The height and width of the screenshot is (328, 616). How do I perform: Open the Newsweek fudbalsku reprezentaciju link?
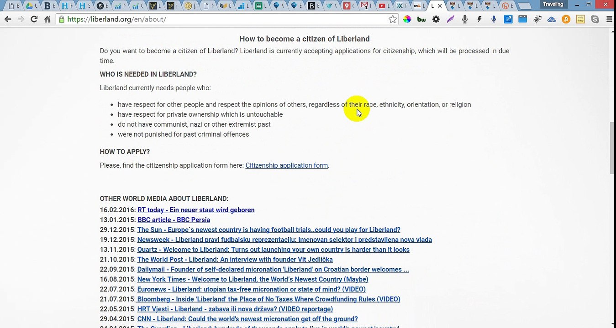tap(284, 240)
